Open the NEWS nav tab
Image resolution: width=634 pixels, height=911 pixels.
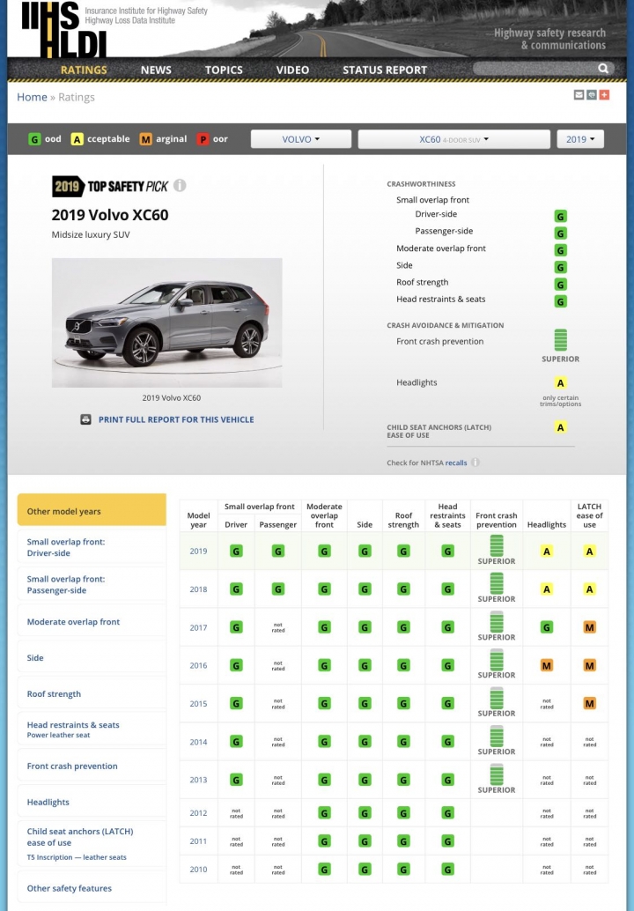click(x=156, y=70)
